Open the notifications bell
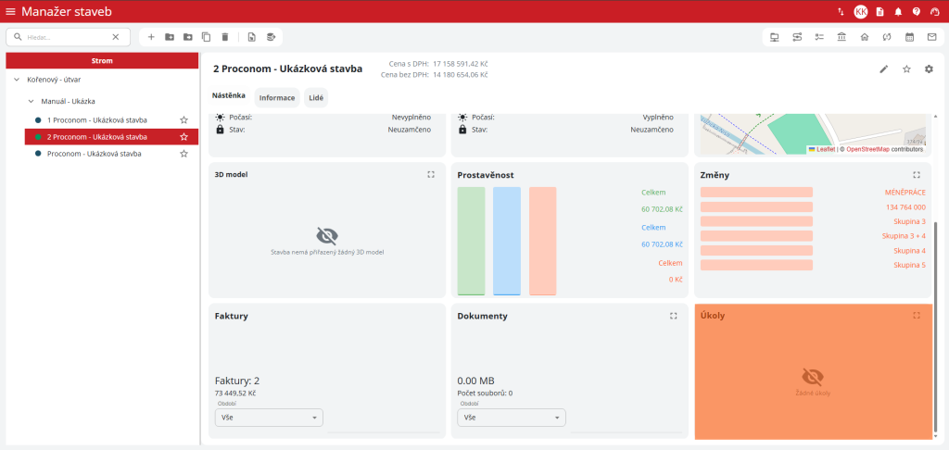The width and height of the screenshot is (949, 450). click(x=898, y=11)
